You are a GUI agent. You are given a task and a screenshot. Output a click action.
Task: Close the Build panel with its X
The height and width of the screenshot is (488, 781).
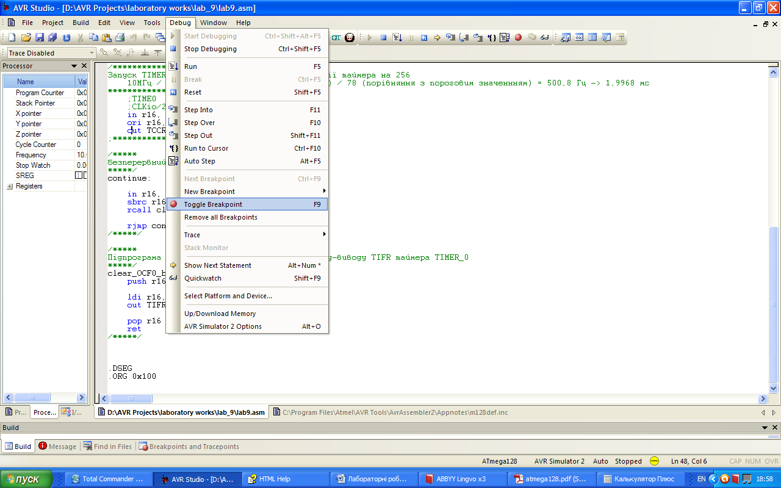click(775, 428)
